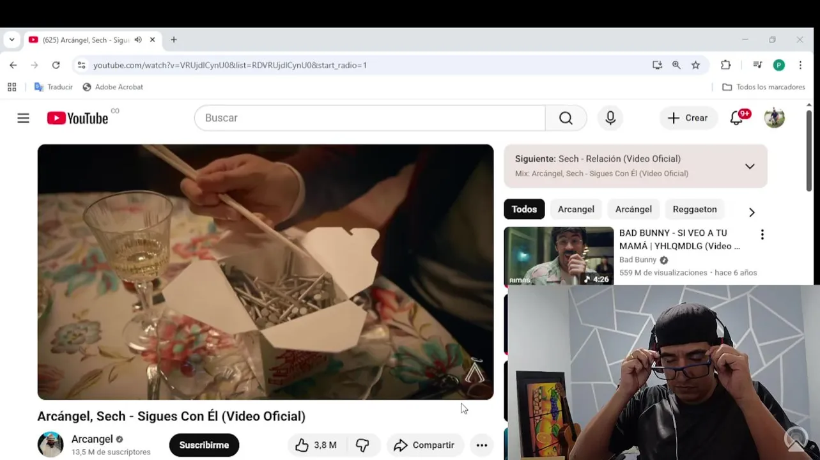The height and width of the screenshot is (460, 820).
Task: Open the Bad Bunny video thumbnail
Action: coord(559,256)
